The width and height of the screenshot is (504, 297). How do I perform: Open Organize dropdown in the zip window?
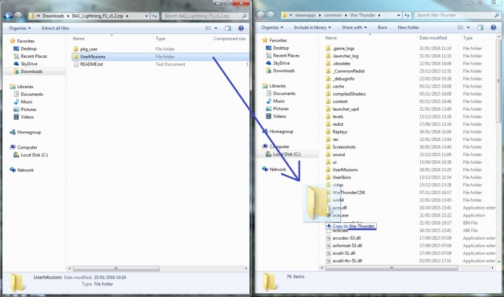[x=20, y=28]
